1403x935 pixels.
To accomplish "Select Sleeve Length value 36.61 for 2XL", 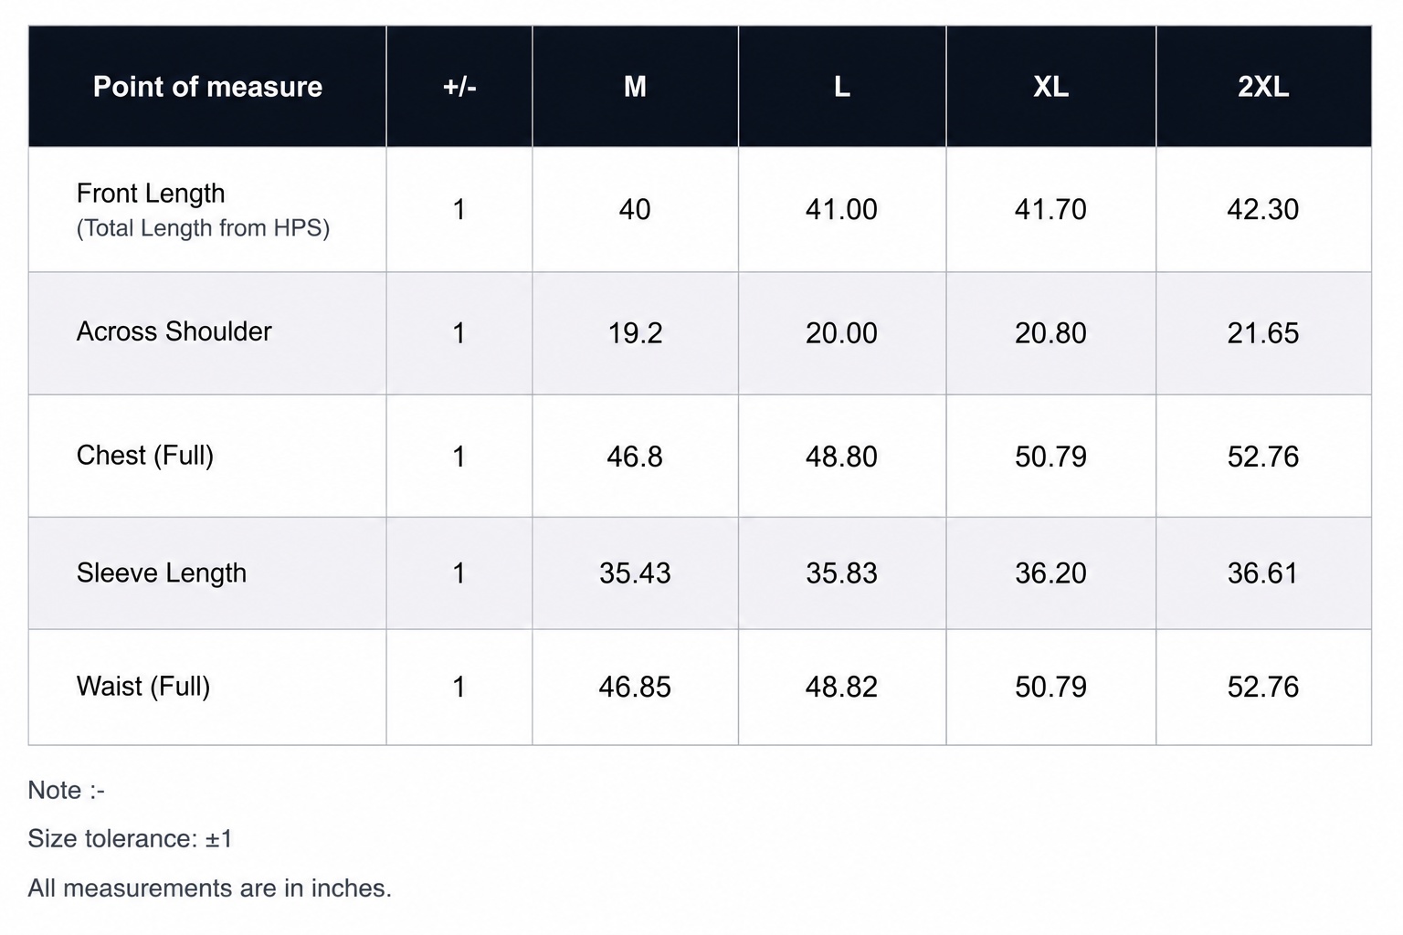I will 1263,573.
